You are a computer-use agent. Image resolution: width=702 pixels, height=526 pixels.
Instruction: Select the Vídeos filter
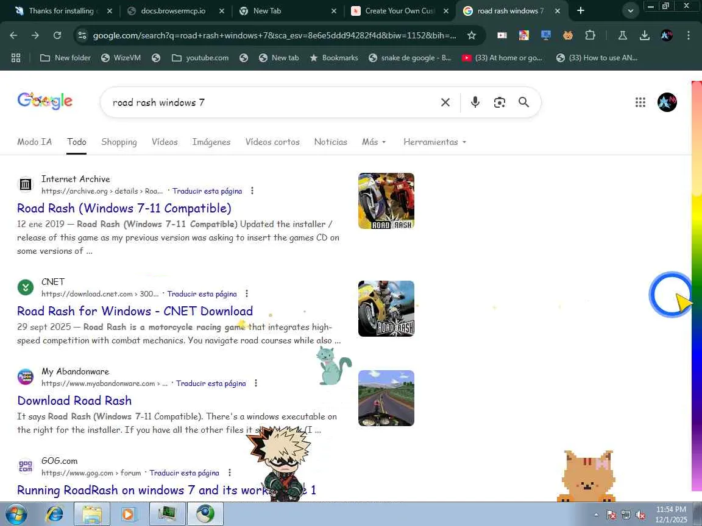coord(165,142)
